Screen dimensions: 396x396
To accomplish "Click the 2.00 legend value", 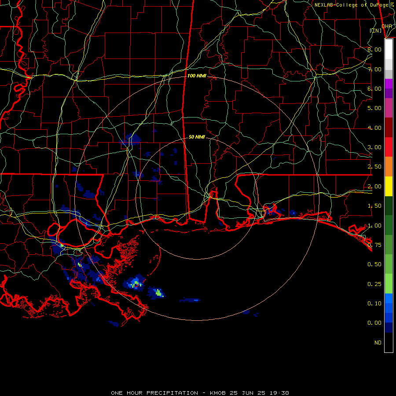I will 374,187.
